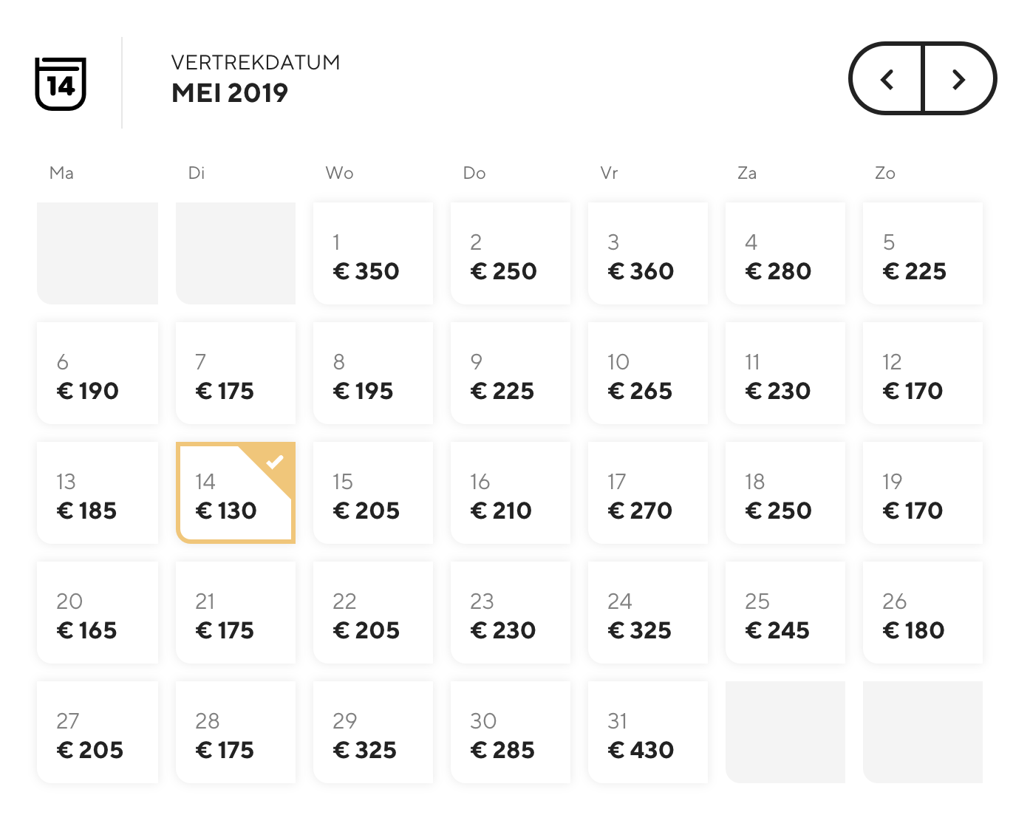Pick May 7 for € 175
This screenshot has height=832, width=1030.
coord(236,373)
